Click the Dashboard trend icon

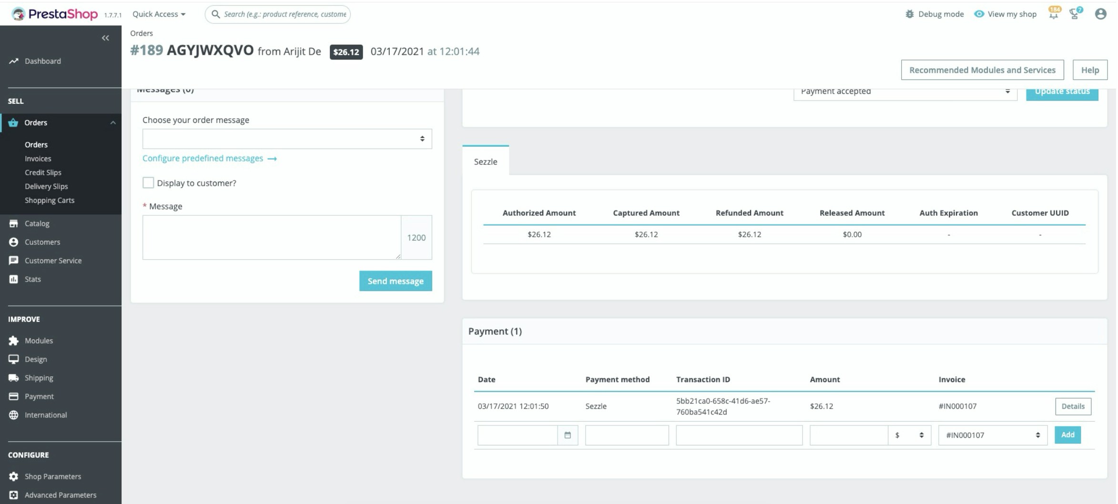[14, 61]
